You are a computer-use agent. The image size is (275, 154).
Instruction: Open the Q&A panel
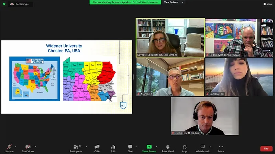[x=97, y=147]
